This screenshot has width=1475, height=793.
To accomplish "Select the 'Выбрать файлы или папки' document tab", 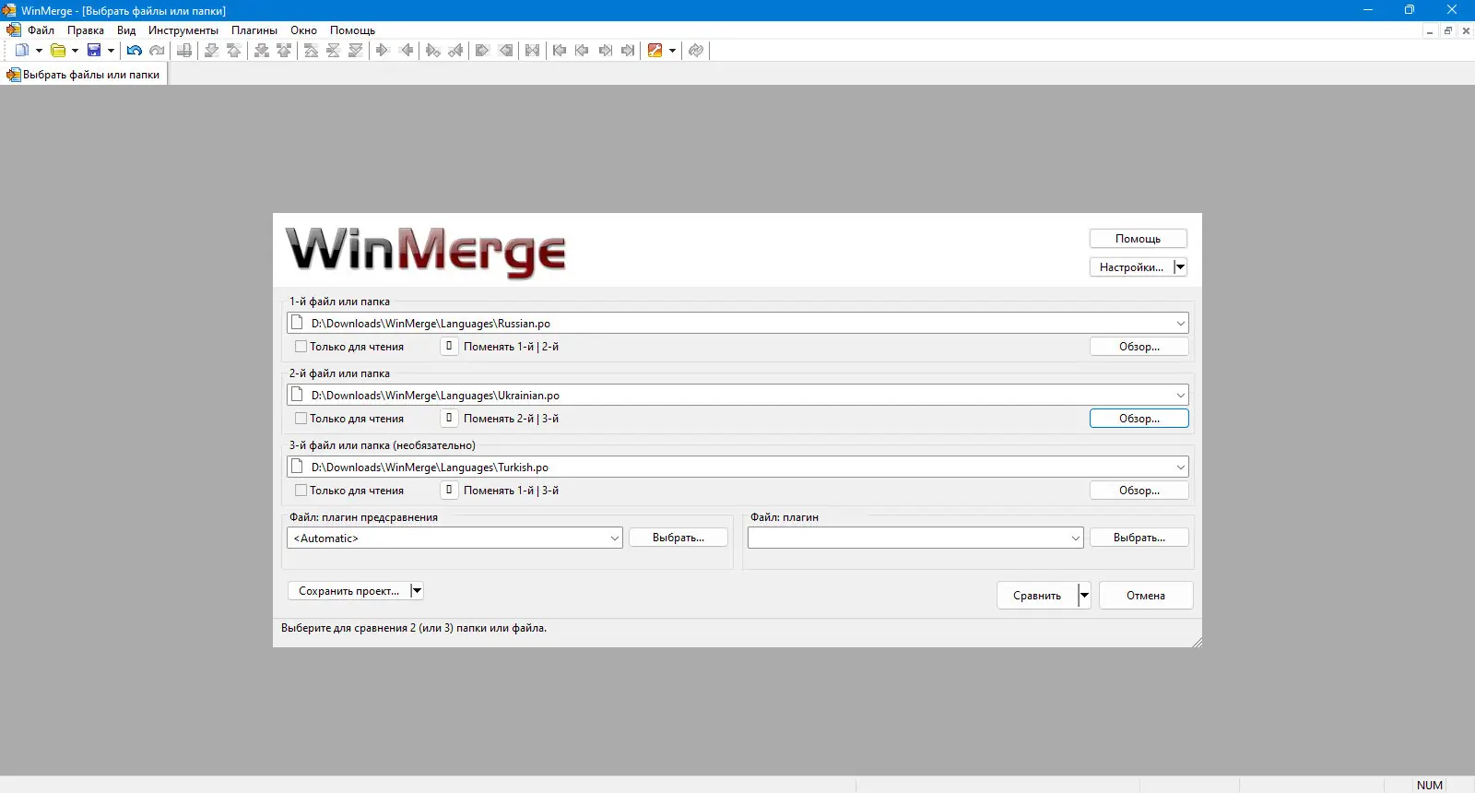I will tap(84, 75).
